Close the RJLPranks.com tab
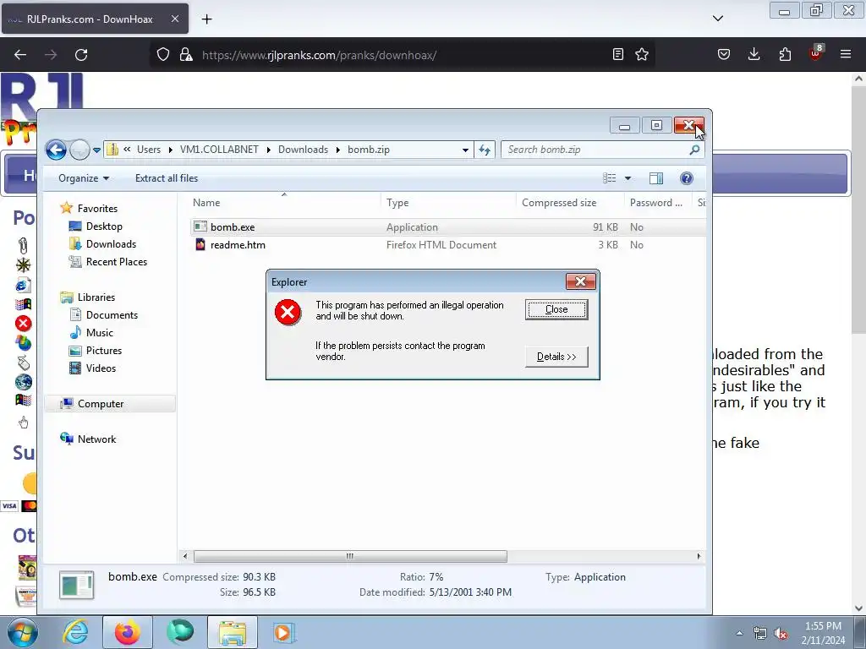 (174, 19)
